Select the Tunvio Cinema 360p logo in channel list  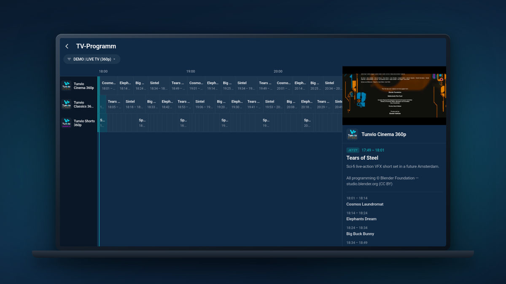pyautogui.click(x=67, y=86)
